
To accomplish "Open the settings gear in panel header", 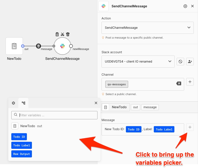I will [x=185, y=6].
